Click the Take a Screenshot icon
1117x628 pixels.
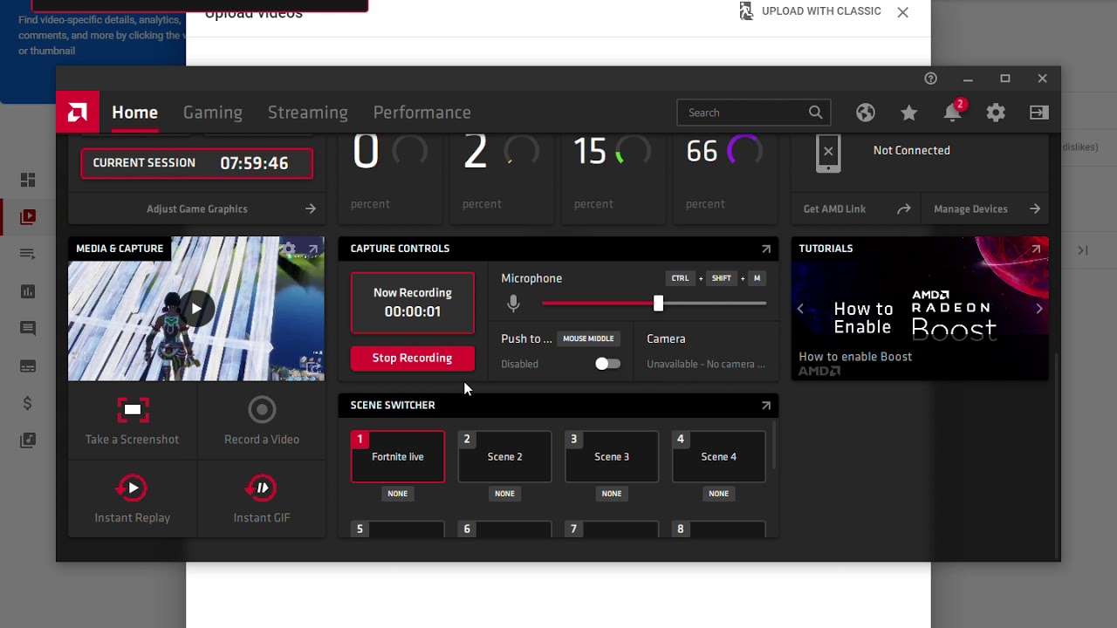pos(133,410)
